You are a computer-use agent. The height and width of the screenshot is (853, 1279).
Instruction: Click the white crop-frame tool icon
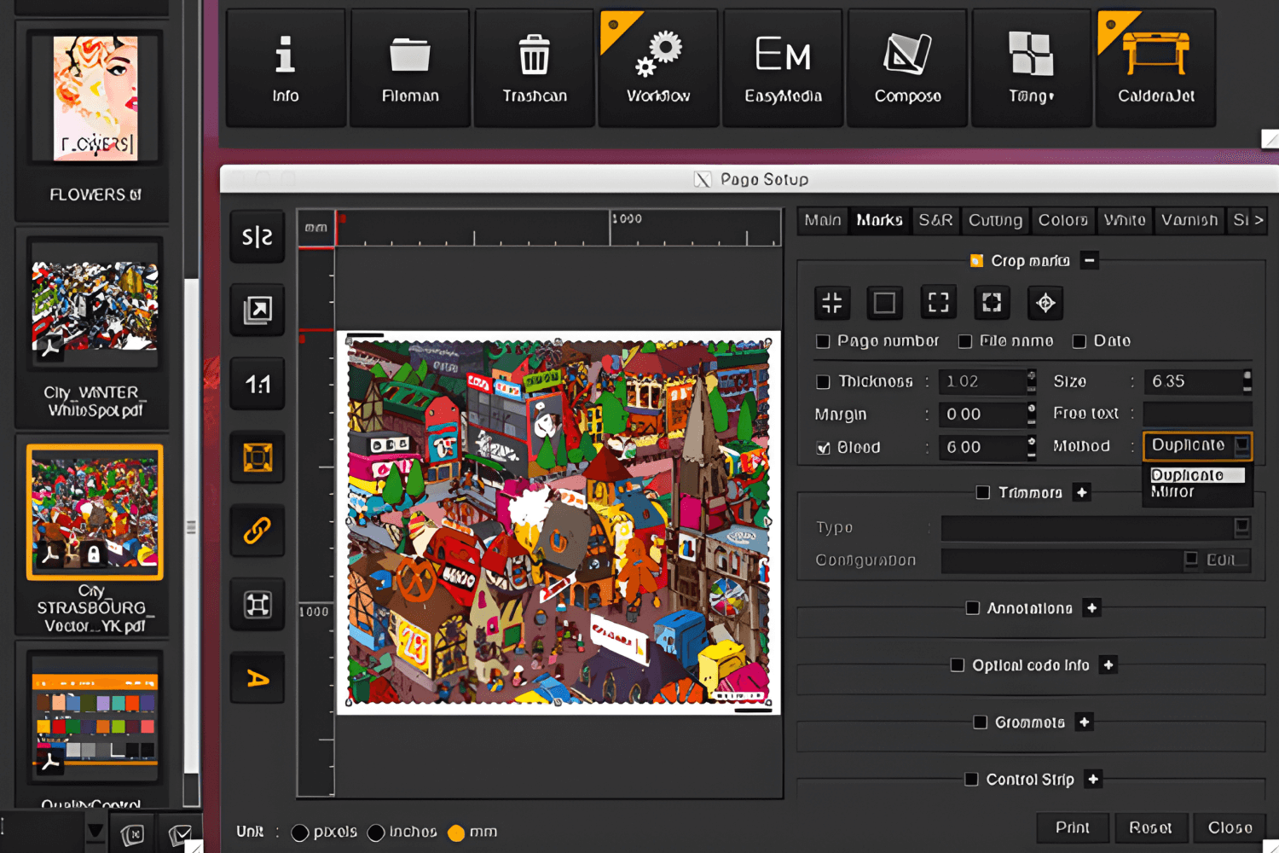coord(257,605)
